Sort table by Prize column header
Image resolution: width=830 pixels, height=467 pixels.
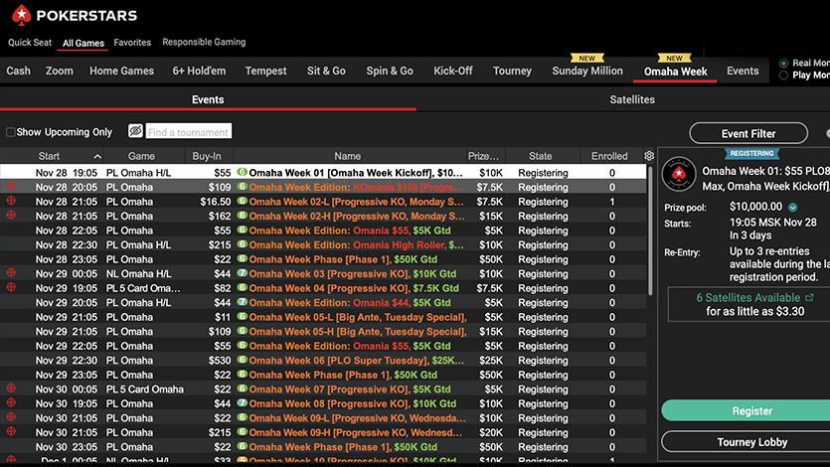(x=483, y=156)
